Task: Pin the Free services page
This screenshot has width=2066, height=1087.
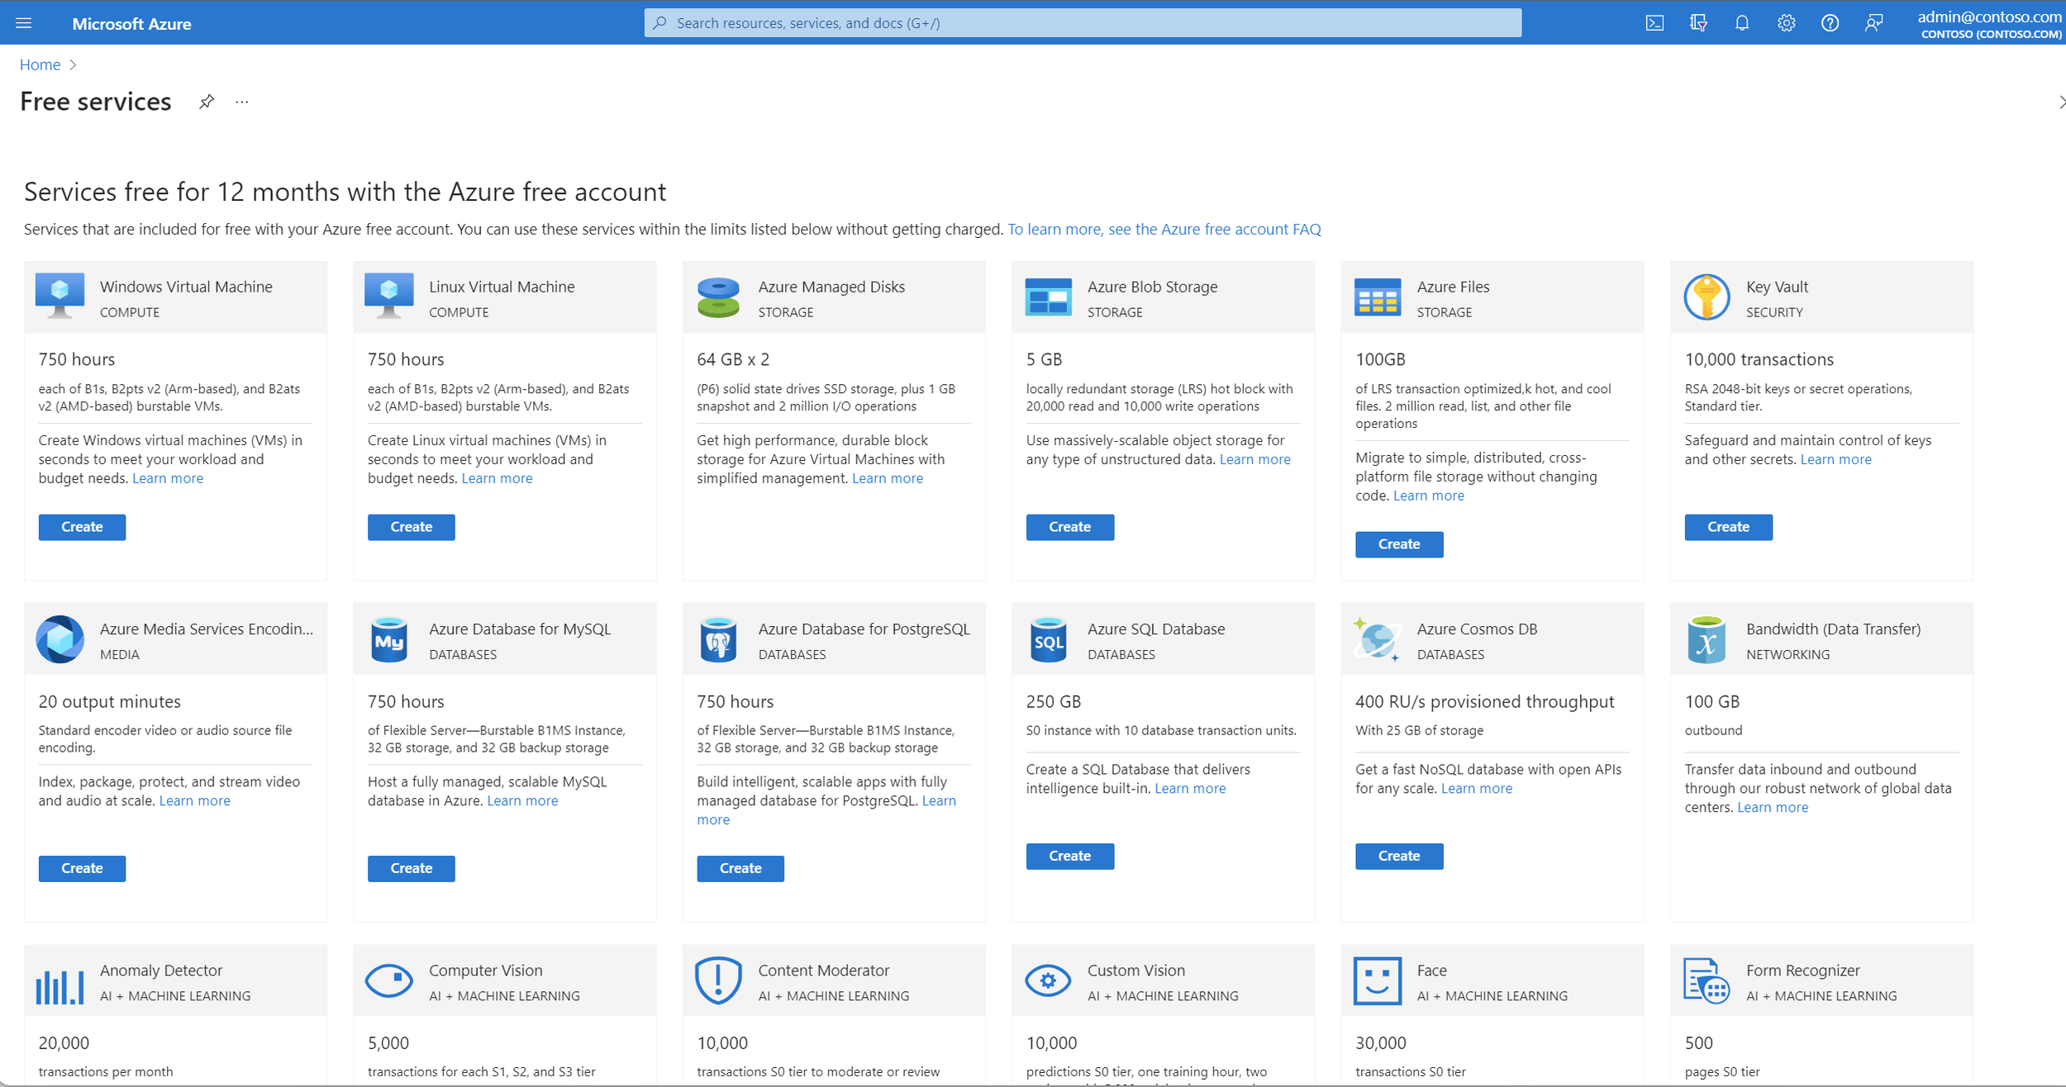Action: tap(206, 102)
